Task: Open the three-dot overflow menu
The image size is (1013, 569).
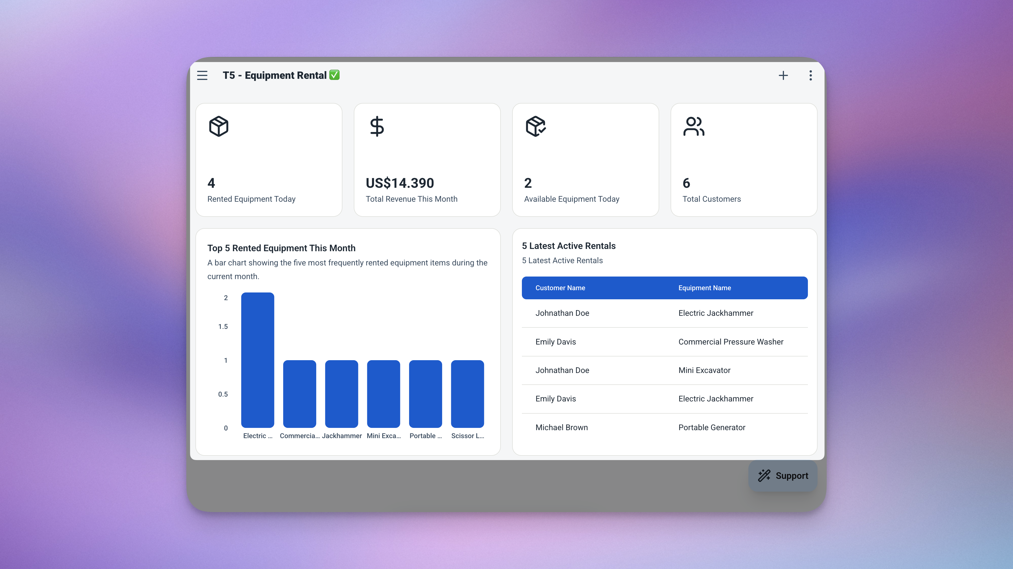Action: (810, 75)
